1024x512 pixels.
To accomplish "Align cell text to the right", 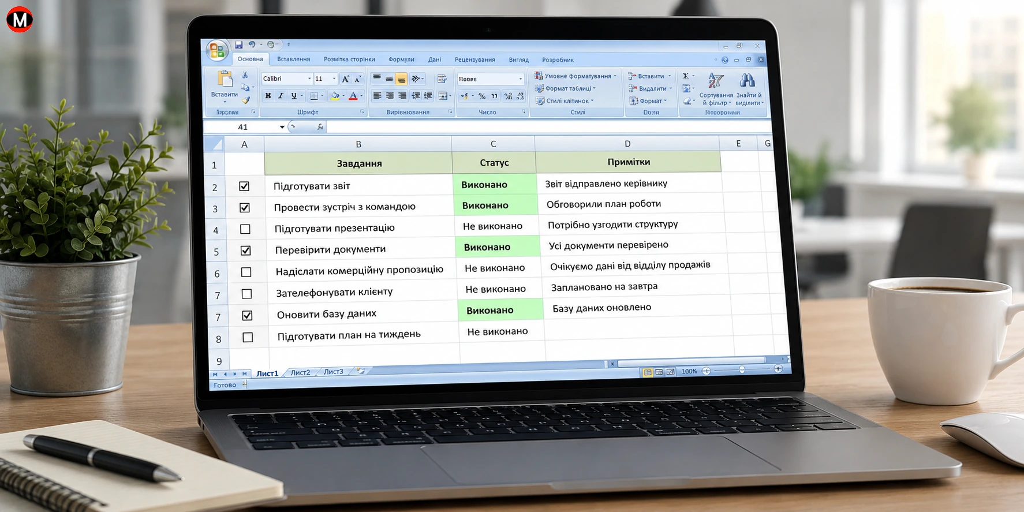I will click(402, 96).
